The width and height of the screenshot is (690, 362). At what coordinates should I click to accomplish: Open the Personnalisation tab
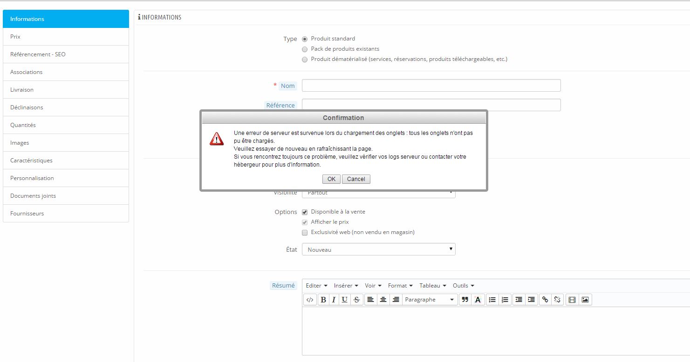coord(66,178)
